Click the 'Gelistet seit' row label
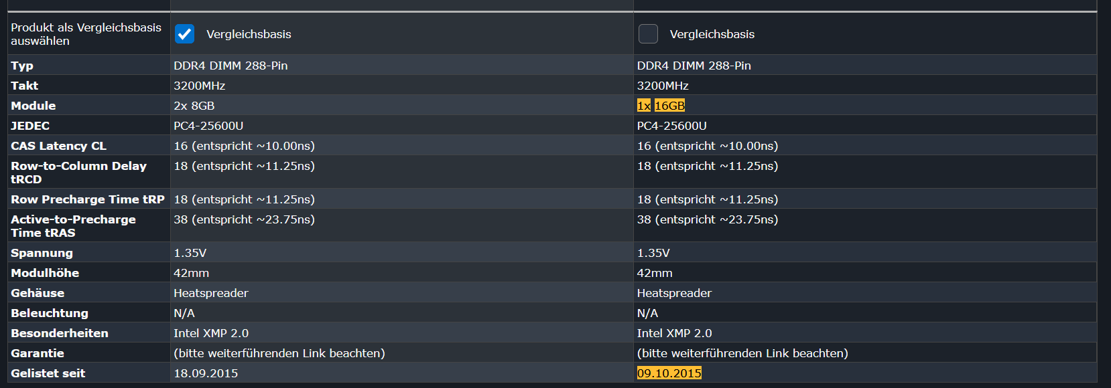This screenshot has width=1111, height=388. tap(48, 373)
